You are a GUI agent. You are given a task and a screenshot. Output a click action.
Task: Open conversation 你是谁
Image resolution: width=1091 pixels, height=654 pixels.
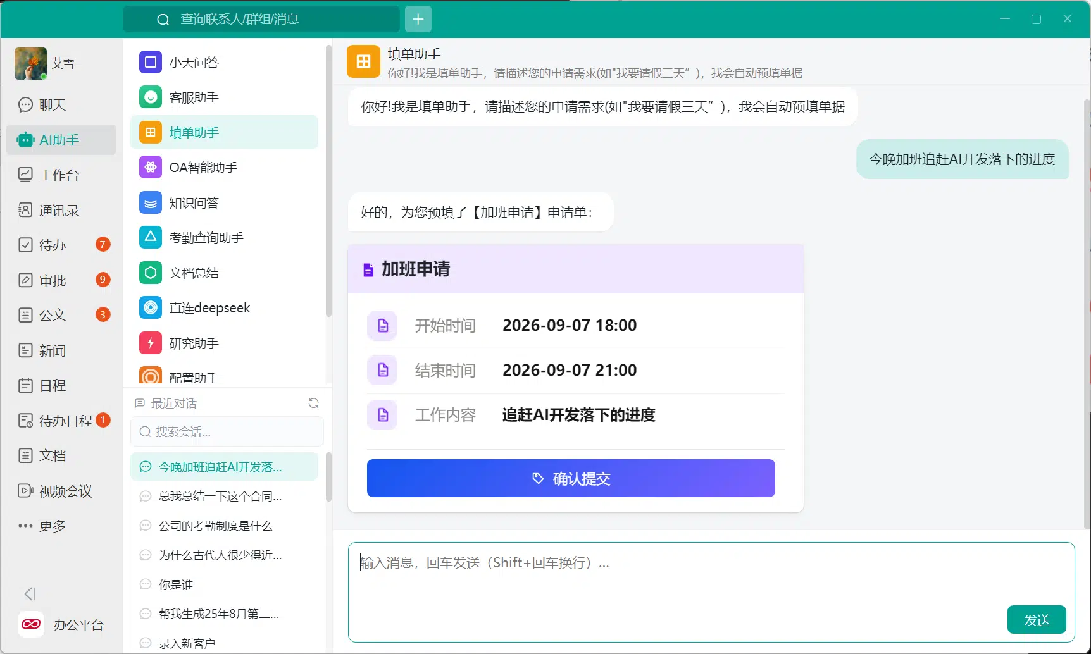coord(225,584)
